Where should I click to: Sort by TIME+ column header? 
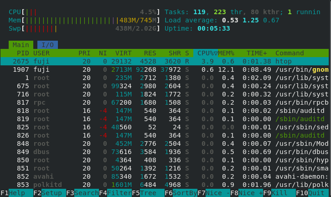tap(257, 53)
